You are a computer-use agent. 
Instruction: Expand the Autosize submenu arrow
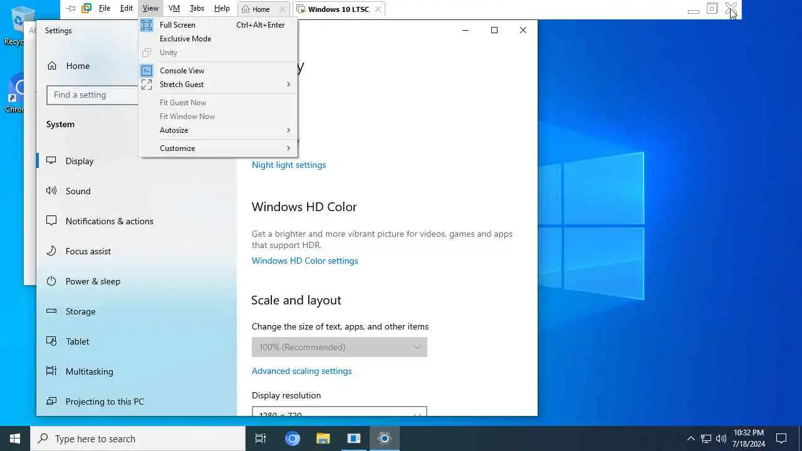[x=289, y=130]
